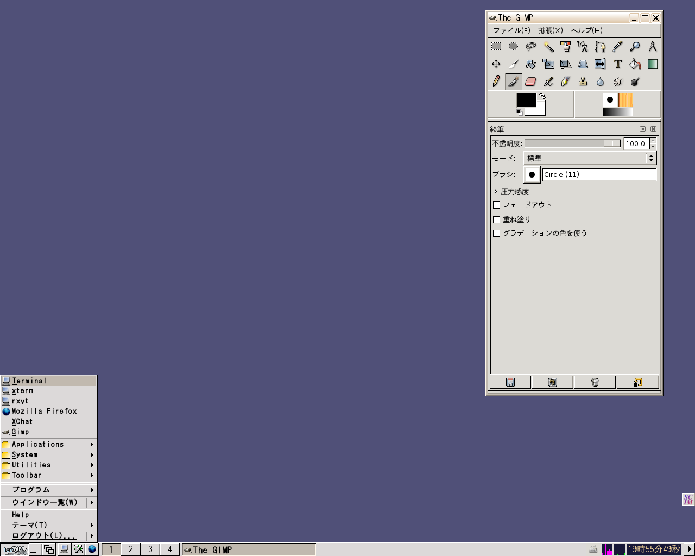Image resolution: width=695 pixels, height=556 pixels.
Task: Select the Measure compass tool
Action: coord(653,47)
